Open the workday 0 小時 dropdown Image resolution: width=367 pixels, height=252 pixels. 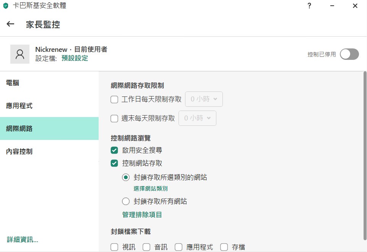(204, 99)
